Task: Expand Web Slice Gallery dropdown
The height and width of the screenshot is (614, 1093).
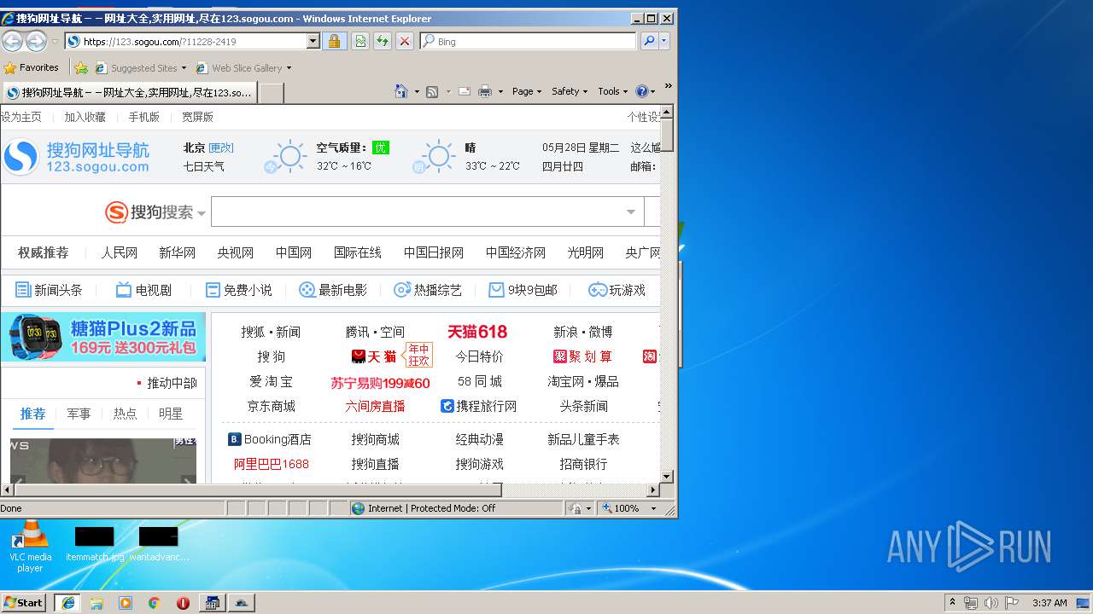Action: [x=289, y=68]
